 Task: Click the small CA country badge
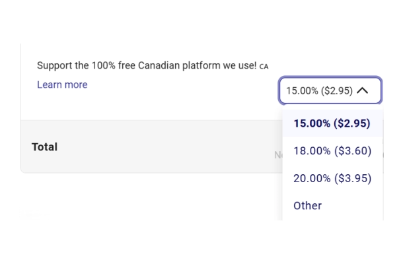pos(264,67)
